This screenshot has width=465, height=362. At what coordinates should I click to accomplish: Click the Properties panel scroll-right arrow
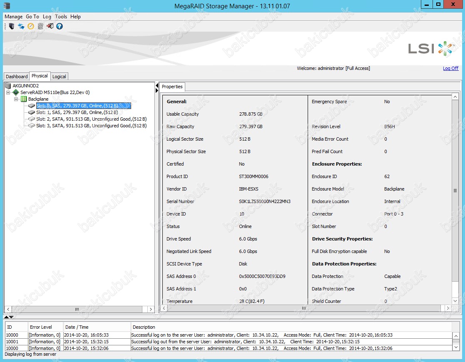(x=448, y=308)
